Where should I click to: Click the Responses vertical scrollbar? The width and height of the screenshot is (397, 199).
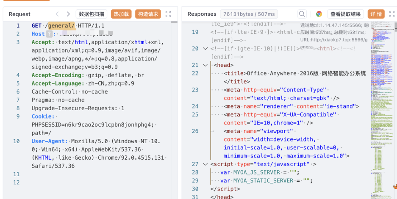[395, 26]
